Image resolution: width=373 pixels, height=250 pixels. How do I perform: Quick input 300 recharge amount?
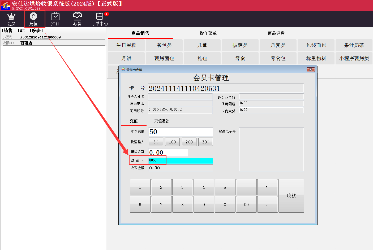click(205, 142)
